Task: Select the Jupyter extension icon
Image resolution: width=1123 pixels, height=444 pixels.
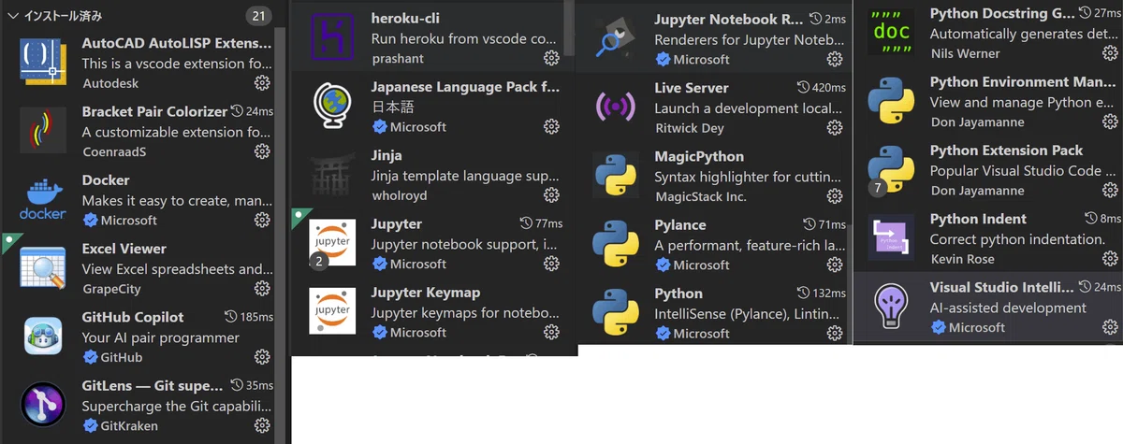Action: click(x=332, y=243)
